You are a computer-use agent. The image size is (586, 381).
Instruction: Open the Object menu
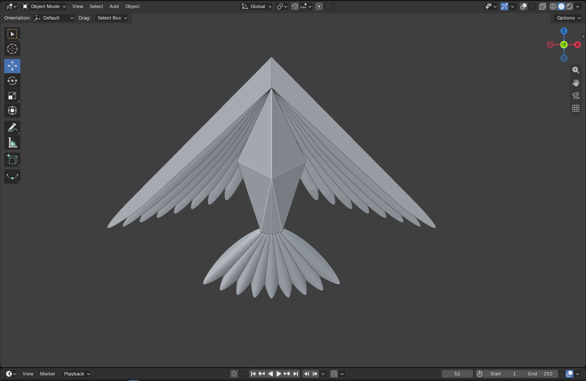(x=133, y=6)
